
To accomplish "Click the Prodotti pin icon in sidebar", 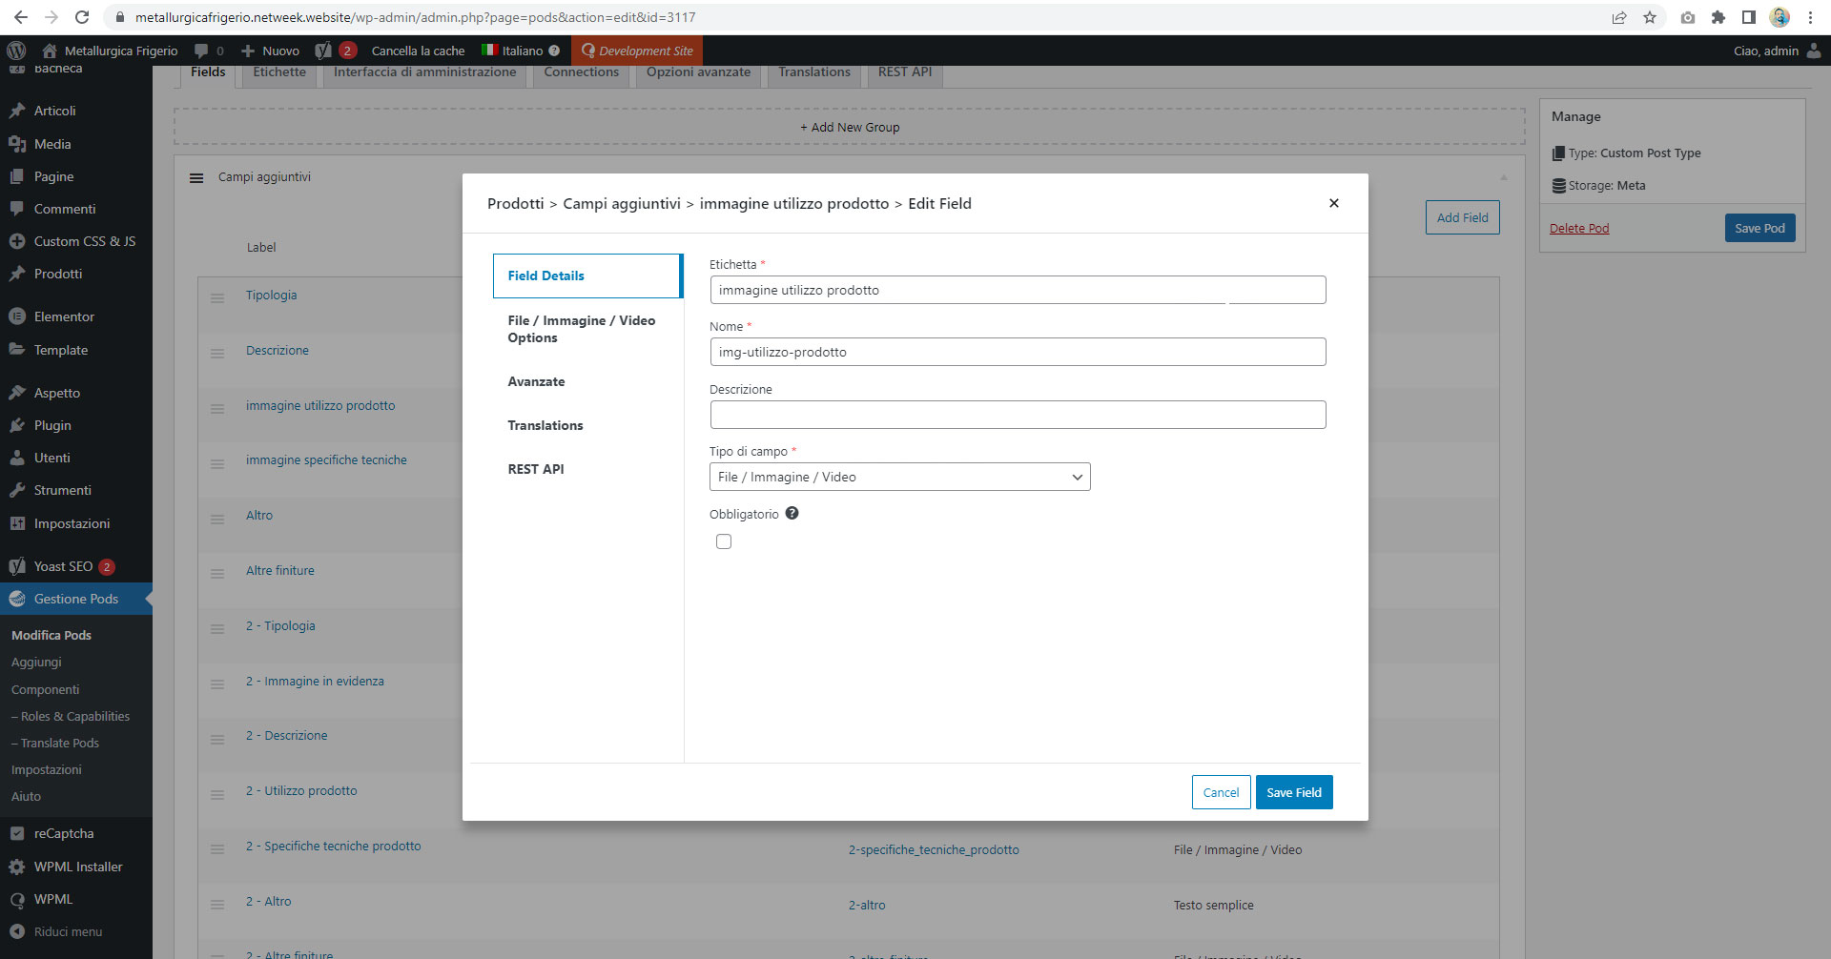I will (16, 274).
